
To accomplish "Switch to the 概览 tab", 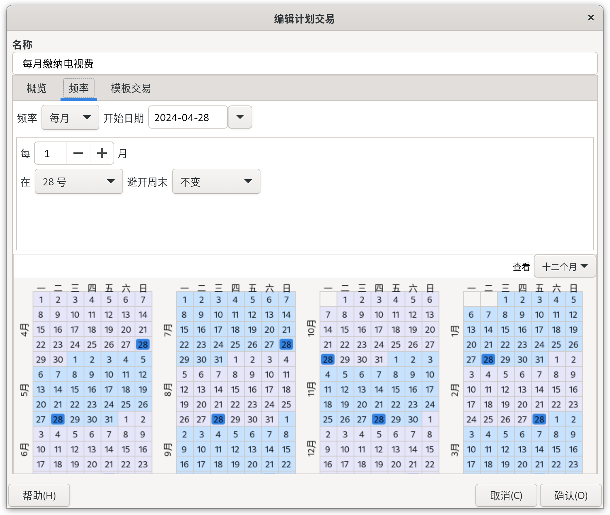I will tap(36, 88).
